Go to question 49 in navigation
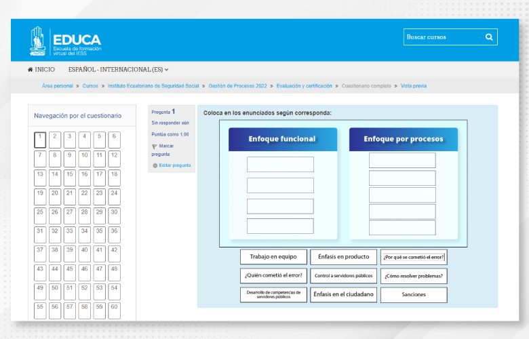Viewport: 529px width, 339px height. click(40, 292)
